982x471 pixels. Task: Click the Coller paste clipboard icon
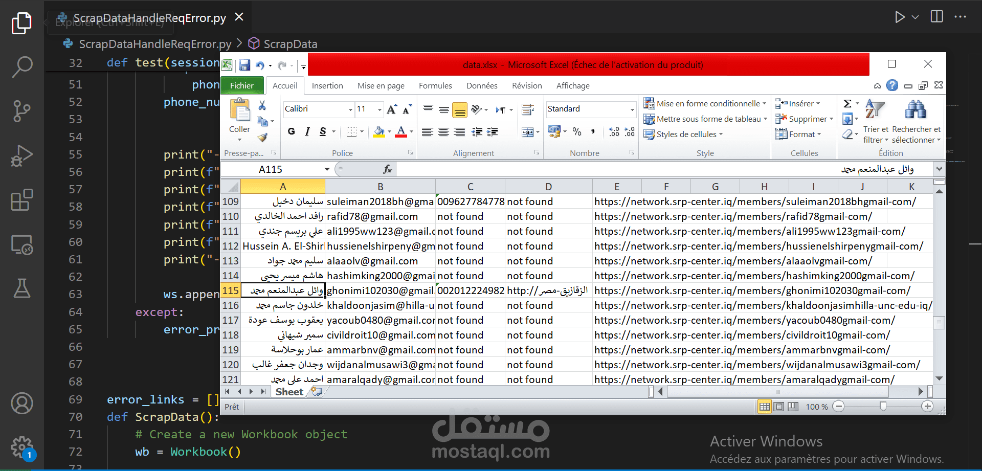click(x=240, y=110)
